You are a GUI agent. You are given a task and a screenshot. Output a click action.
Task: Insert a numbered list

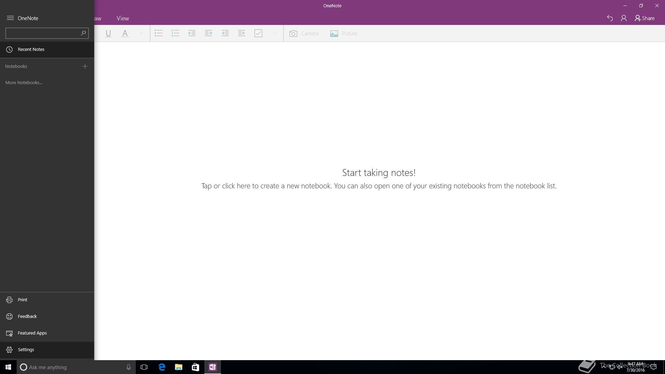click(x=175, y=34)
